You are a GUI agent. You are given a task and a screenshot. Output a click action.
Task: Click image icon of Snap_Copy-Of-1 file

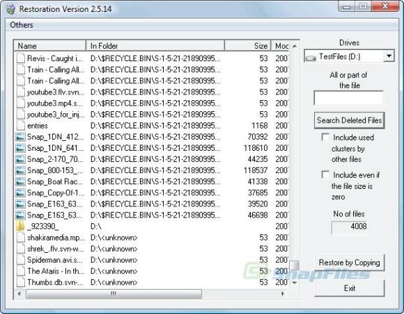point(20,192)
